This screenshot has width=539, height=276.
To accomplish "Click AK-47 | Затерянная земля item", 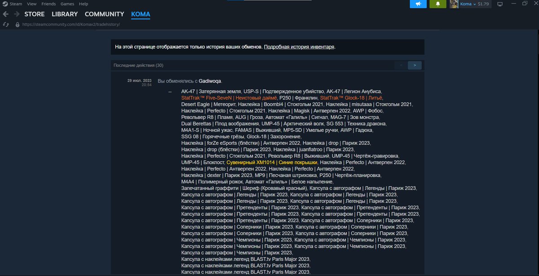I will click(211, 92).
